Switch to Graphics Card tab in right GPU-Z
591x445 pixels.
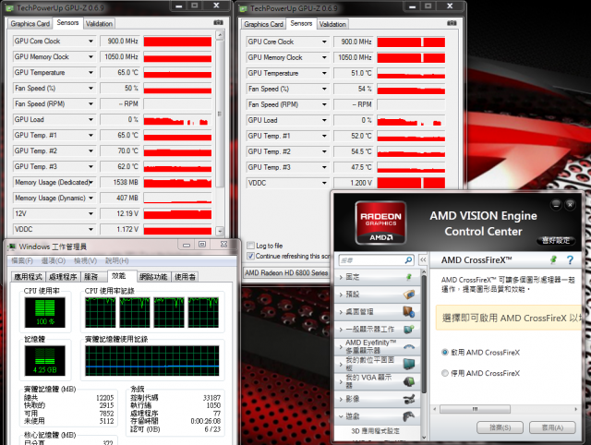[264, 24]
